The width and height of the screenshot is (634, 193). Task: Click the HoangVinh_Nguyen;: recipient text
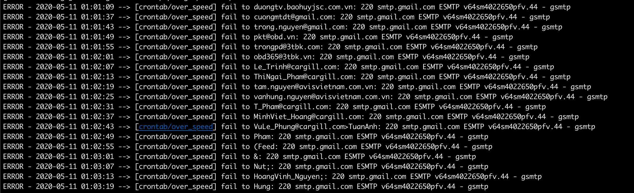[x=291, y=177]
